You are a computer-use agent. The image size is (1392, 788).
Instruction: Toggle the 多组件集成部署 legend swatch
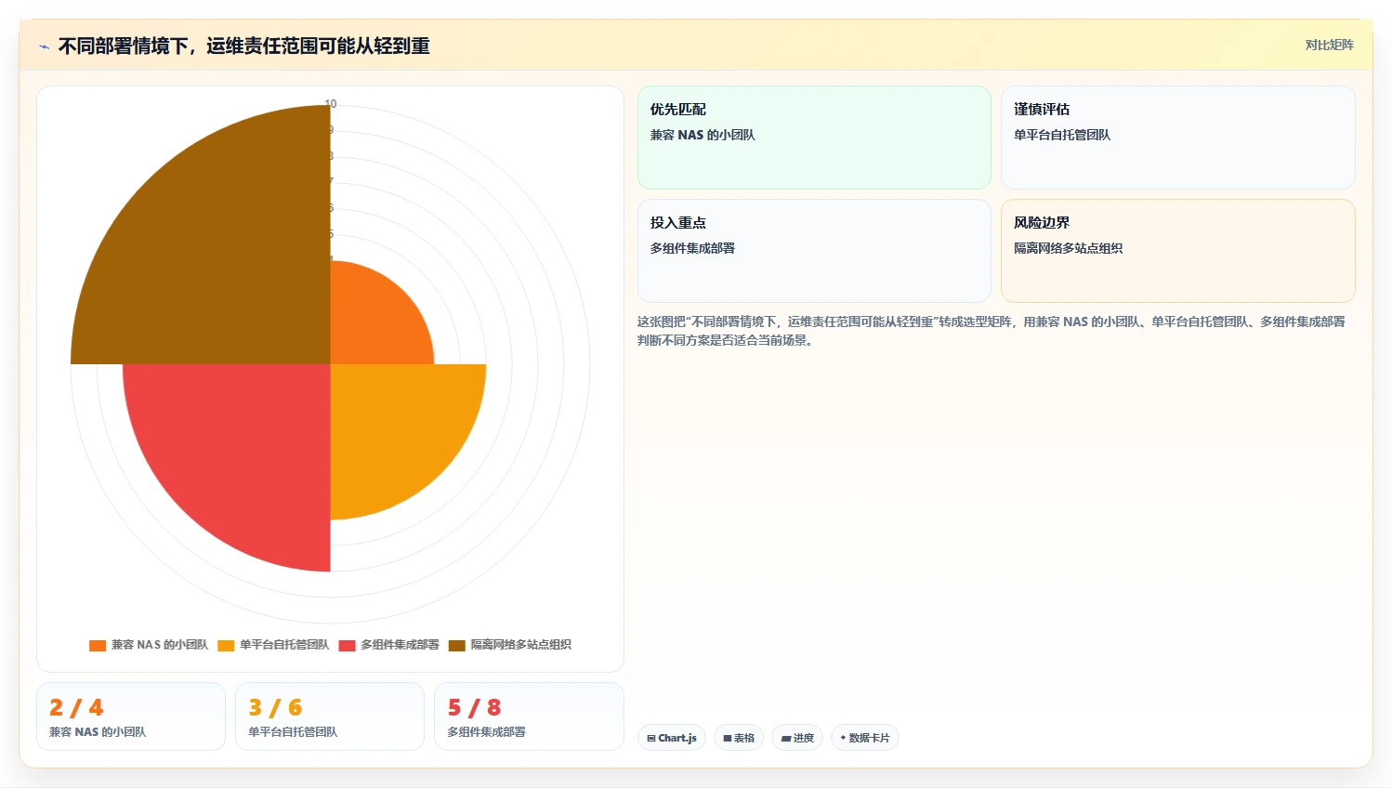point(348,645)
